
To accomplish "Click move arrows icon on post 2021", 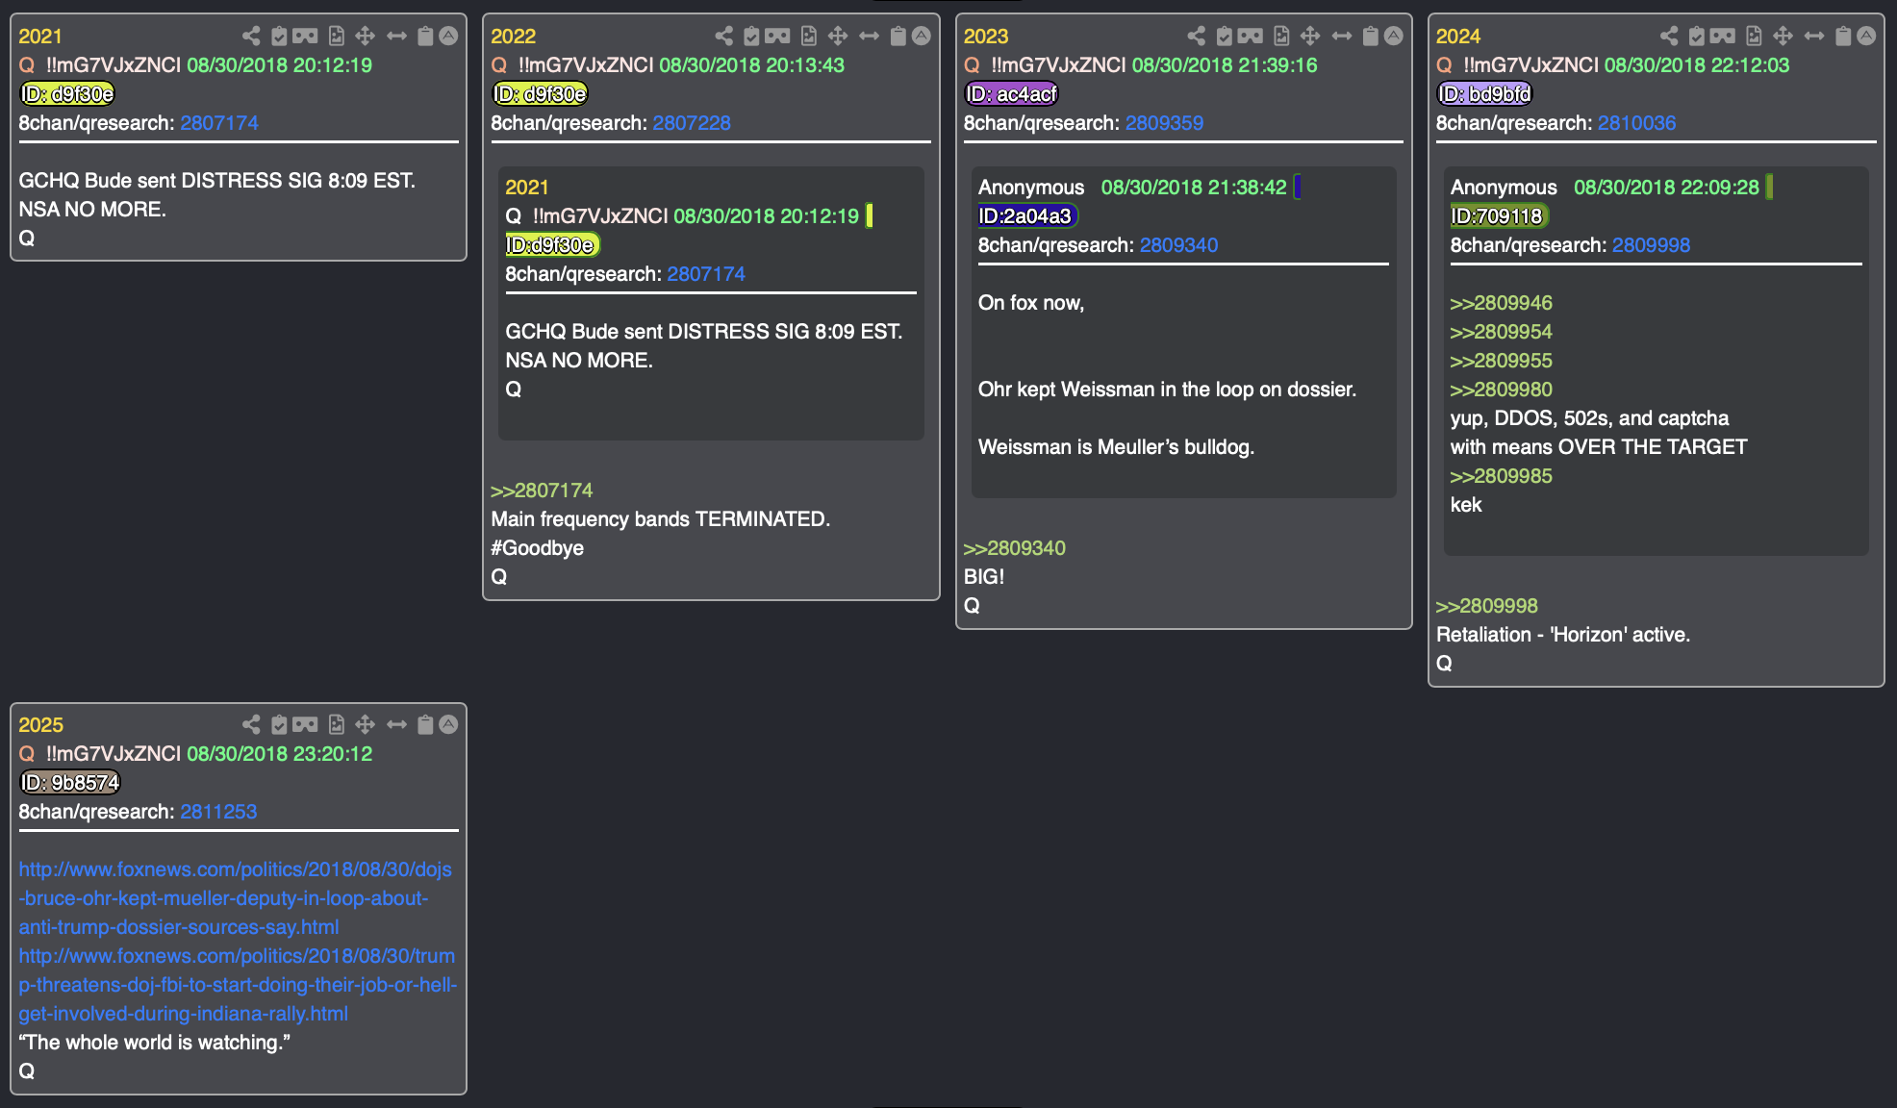I will point(365,36).
